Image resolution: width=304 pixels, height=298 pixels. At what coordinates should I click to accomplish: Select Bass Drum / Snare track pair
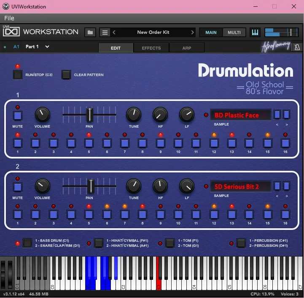[27, 243]
